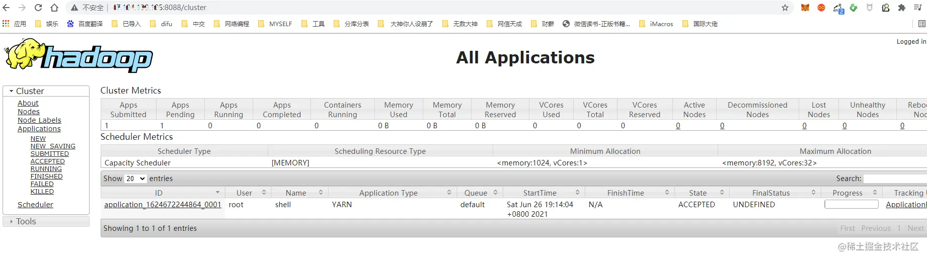Filter applications by SUBMITTED state
Screen dimensions: 927x260
pos(50,154)
